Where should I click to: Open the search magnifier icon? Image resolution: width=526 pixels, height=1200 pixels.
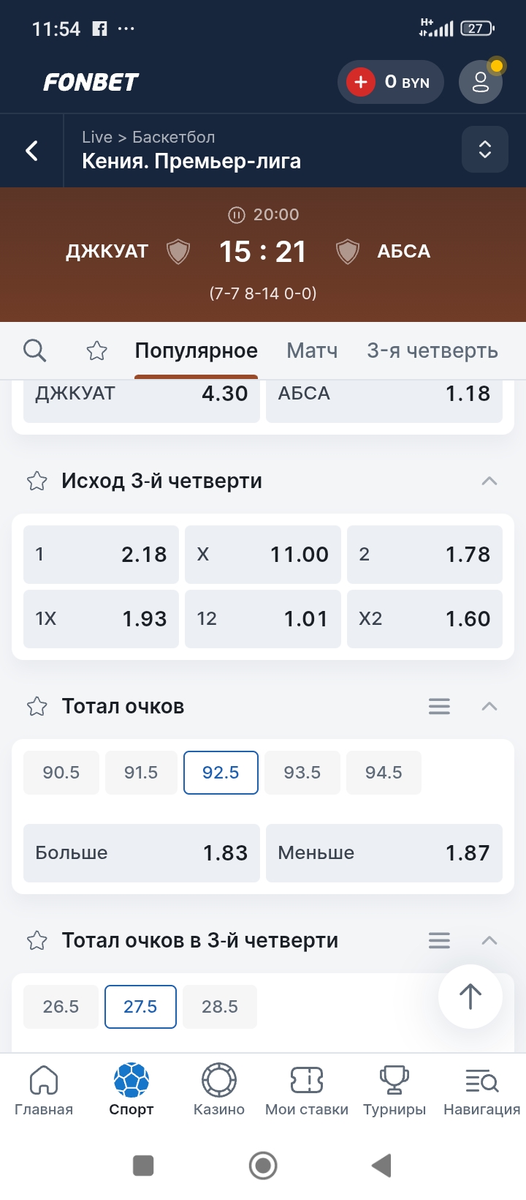34,350
